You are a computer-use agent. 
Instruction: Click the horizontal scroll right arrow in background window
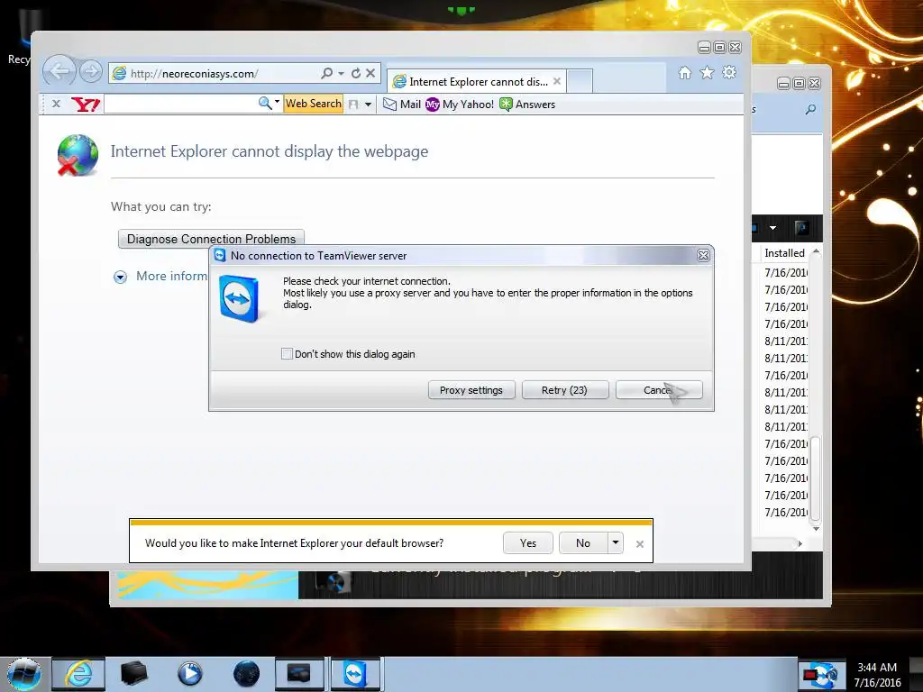coord(800,543)
